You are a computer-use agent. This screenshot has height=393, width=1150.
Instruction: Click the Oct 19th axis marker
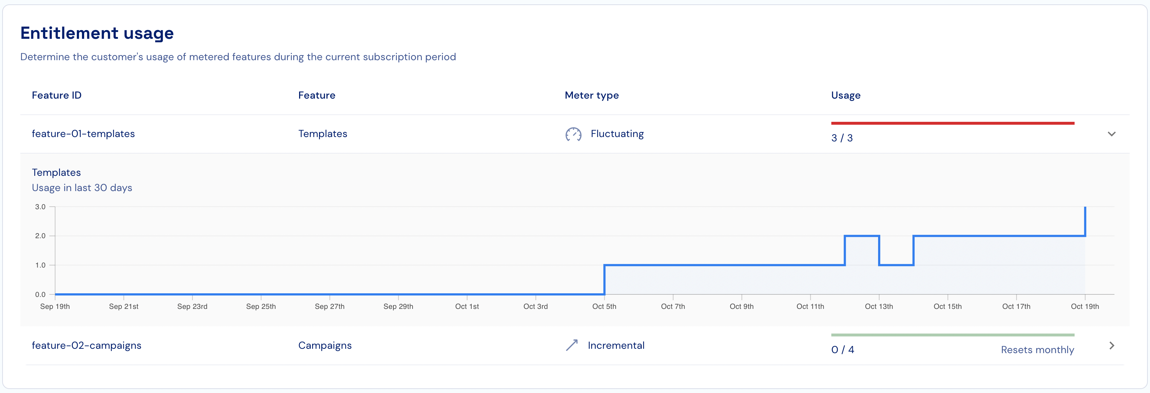(x=1084, y=306)
